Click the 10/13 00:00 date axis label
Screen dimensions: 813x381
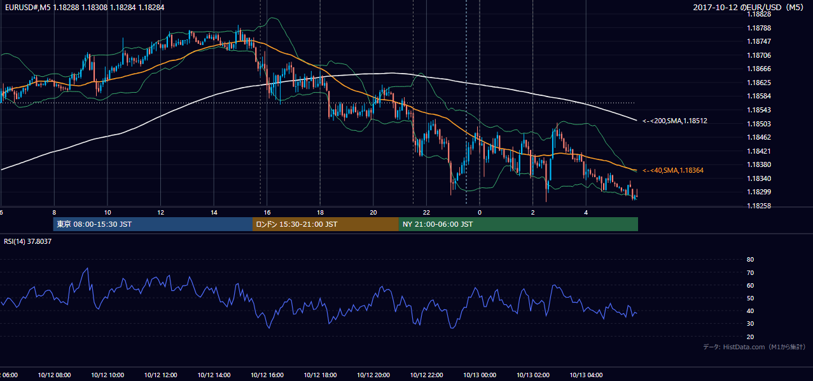(x=480, y=375)
